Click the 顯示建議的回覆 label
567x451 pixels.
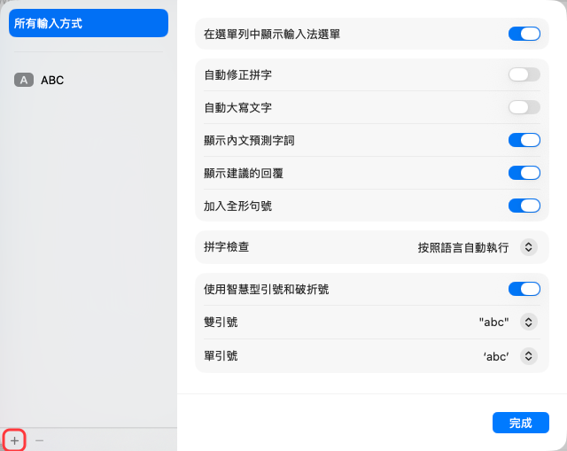(x=244, y=174)
